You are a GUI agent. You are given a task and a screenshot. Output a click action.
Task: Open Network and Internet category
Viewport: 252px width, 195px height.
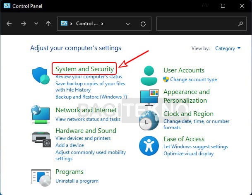pyautogui.click(x=86, y=110)
